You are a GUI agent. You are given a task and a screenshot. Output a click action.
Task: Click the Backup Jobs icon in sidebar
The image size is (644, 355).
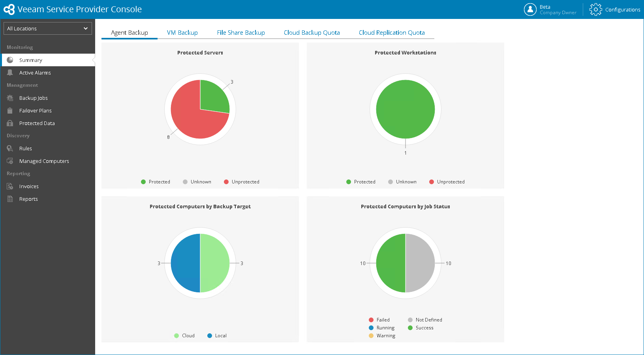tap(10, 98)
